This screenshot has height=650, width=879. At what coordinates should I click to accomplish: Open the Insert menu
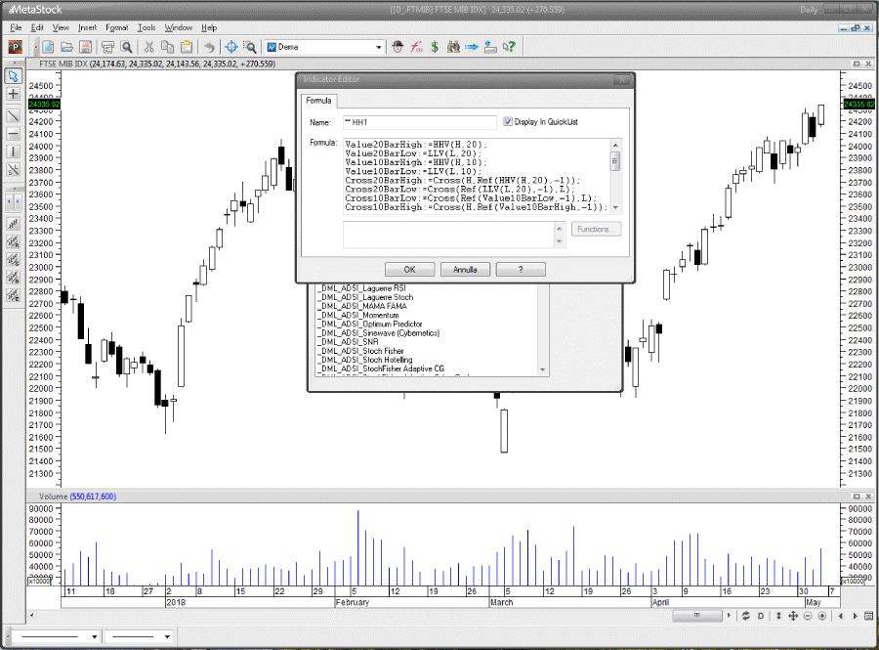pos(87,27)
